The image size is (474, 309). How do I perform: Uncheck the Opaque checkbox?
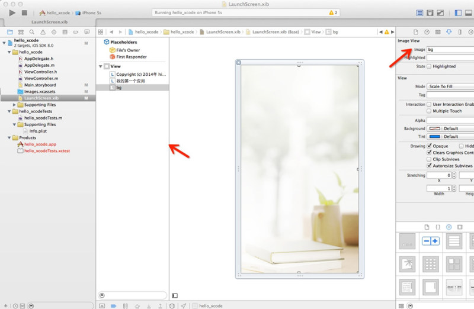click(429, 146)
